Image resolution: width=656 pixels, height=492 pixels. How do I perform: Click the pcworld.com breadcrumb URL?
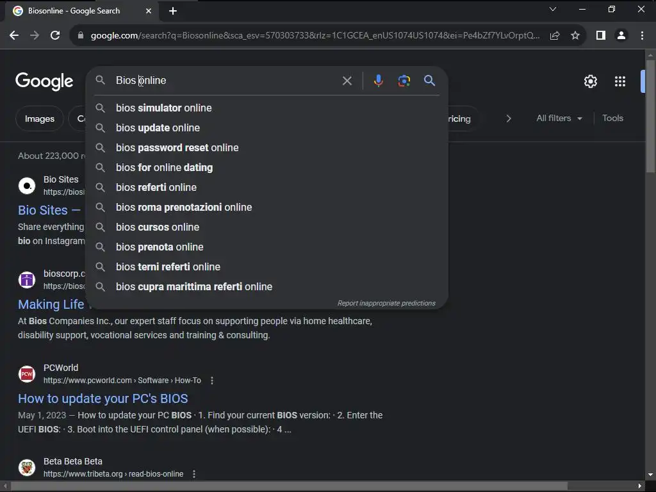pos(122,381)
